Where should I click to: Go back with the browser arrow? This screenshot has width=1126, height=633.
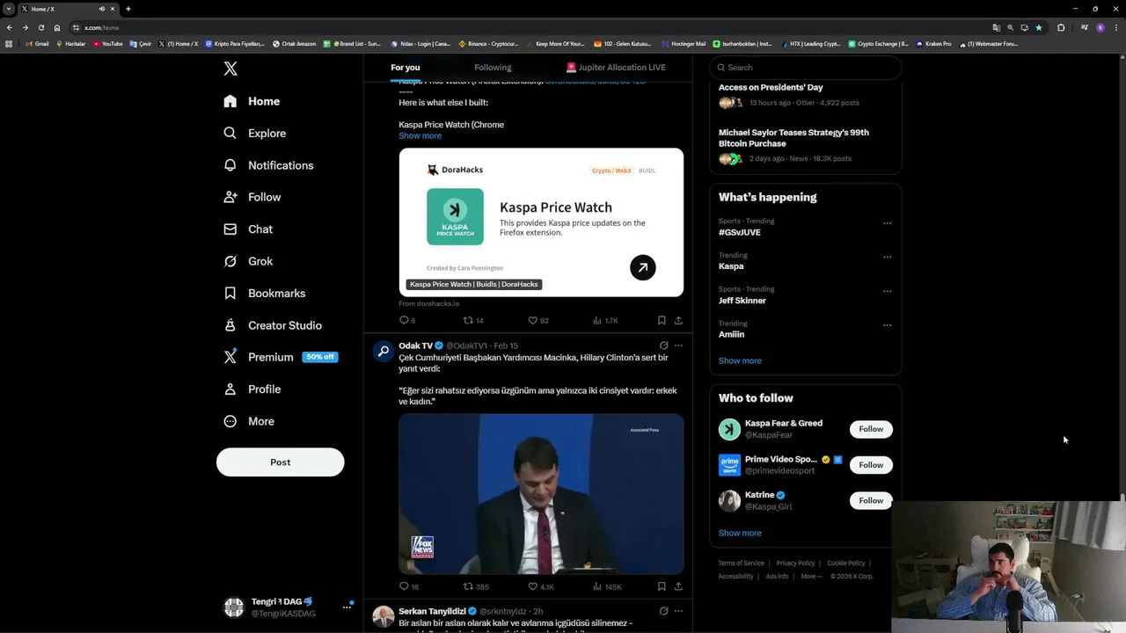point(9,27)
